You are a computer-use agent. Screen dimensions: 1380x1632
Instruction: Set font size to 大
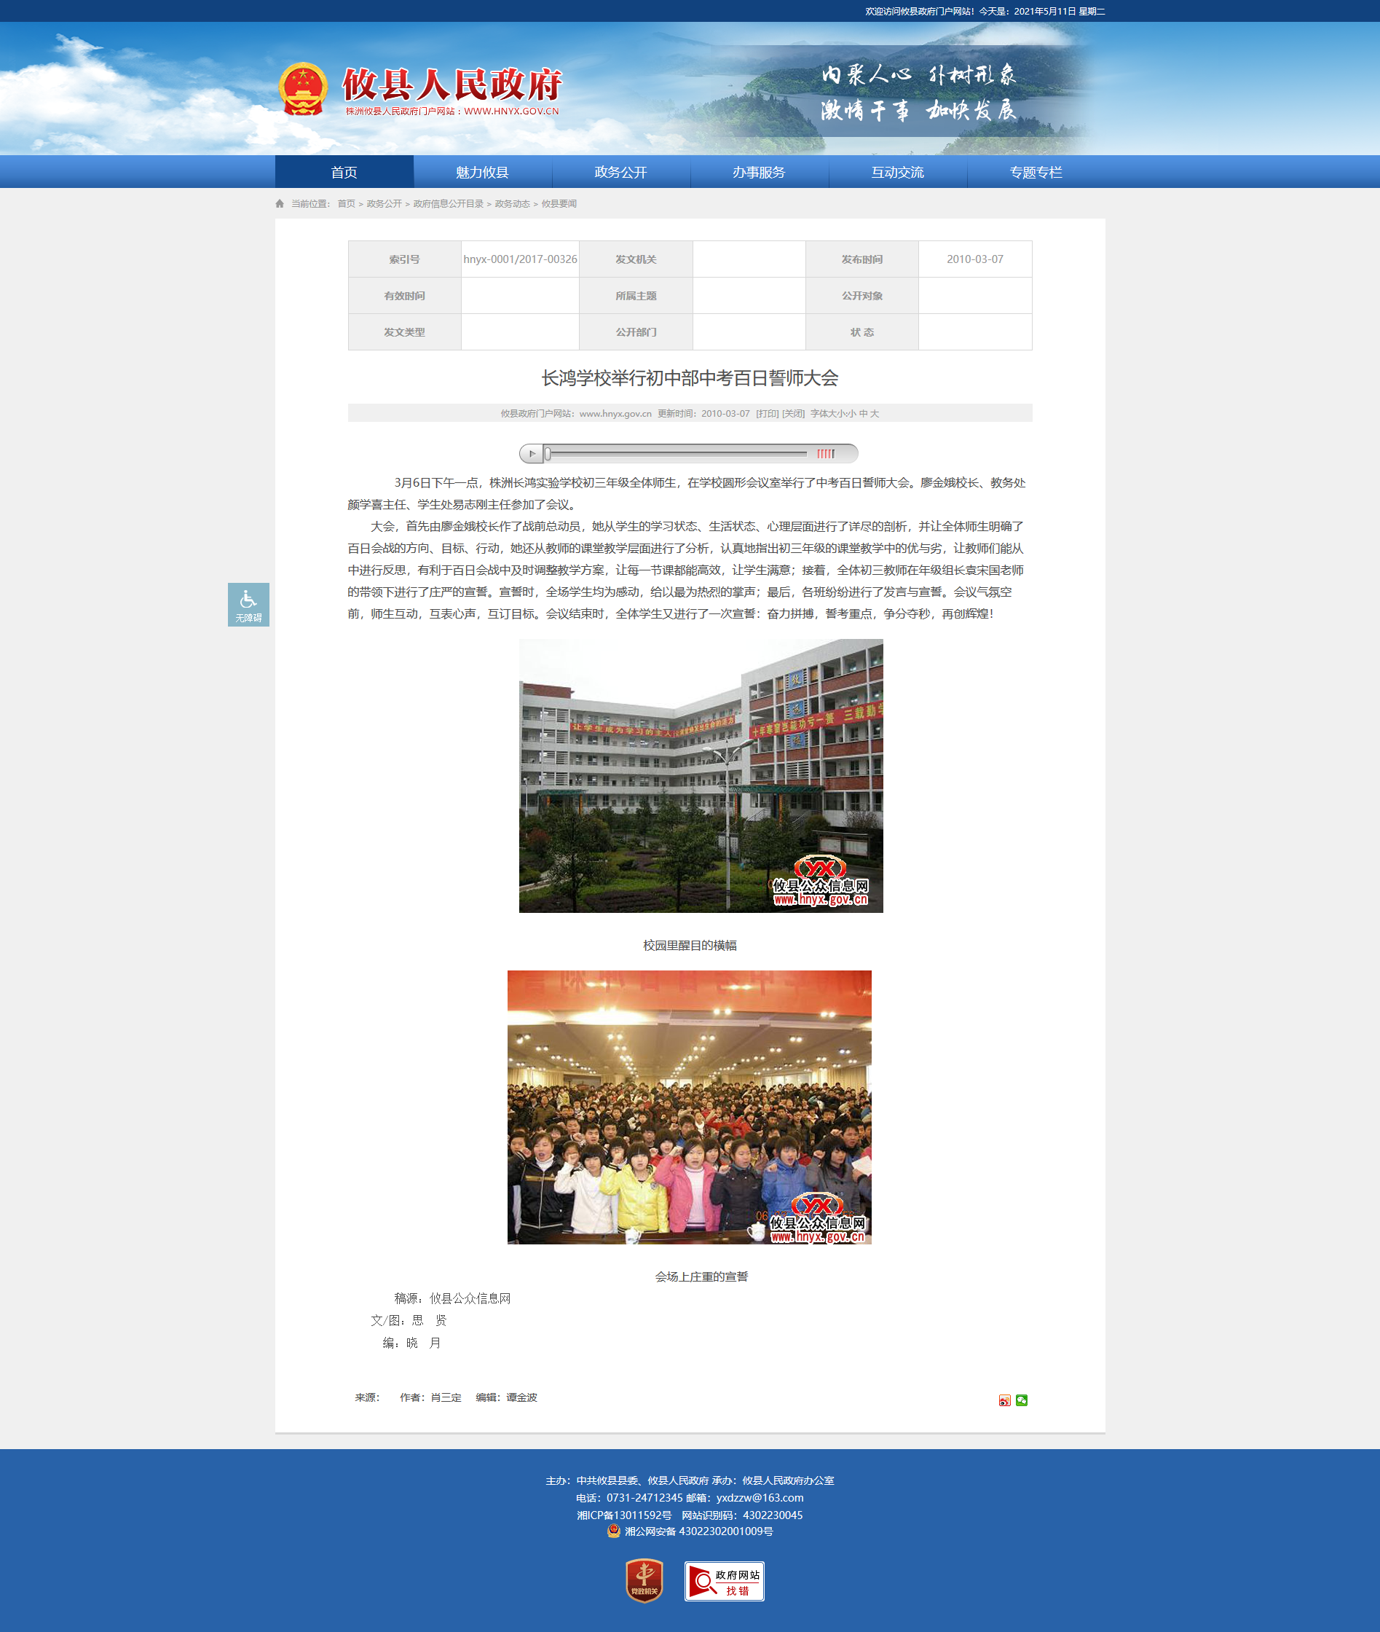pos(875,413)
